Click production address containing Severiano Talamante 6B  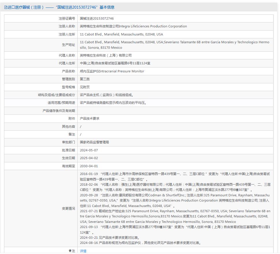174,45
